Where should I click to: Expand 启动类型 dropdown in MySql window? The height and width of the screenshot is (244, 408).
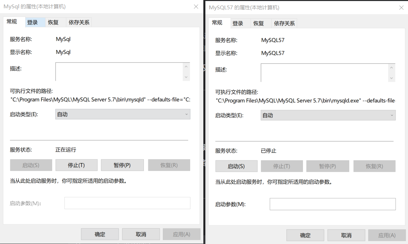(123, 114)
